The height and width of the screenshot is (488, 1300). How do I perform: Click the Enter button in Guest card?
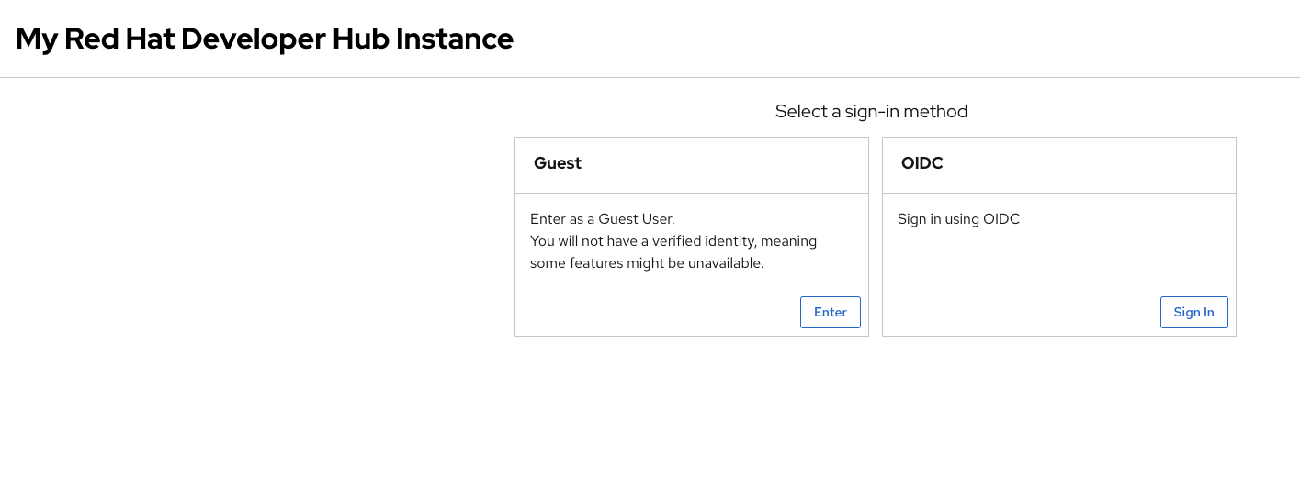click(830, 312)
